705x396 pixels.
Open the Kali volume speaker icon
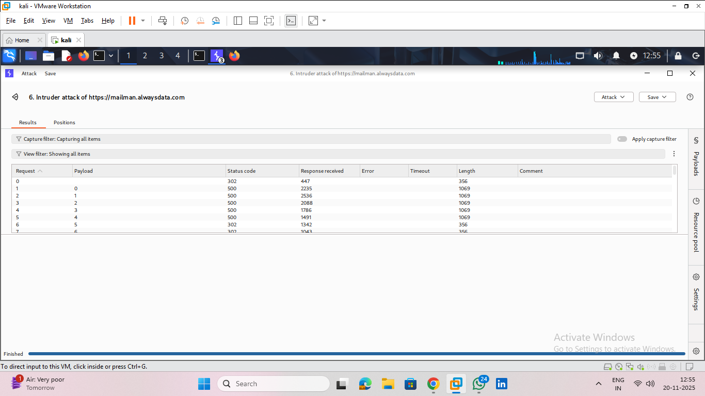tap(598, 56)
